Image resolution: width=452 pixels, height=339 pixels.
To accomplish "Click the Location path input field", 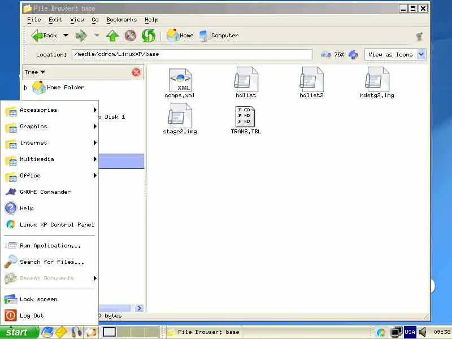I will point(192,54).
